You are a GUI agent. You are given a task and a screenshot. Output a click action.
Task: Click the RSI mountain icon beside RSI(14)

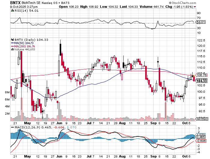(x=12, y=10)
